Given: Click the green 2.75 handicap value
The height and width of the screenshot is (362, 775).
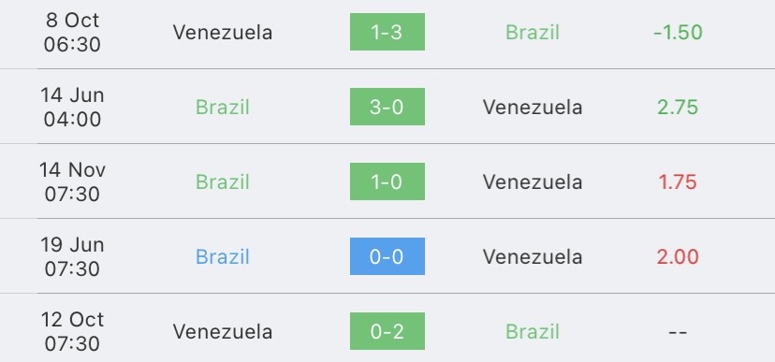Looking at the screenshot, I should click(x=678, y=108).
